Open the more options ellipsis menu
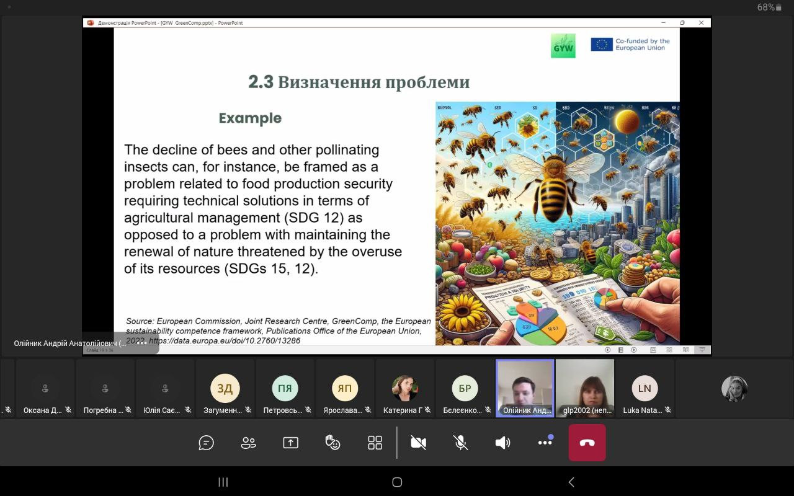This screenshot has width=794, height=496. [x=545, y=443]
